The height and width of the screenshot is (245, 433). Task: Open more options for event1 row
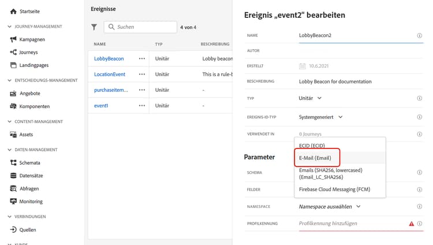tap(142, 106)
